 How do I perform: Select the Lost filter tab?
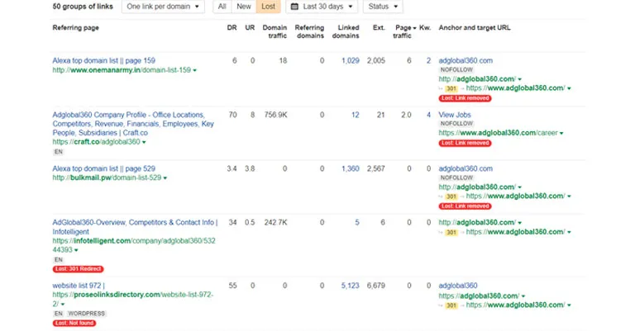tap(268, 7)
